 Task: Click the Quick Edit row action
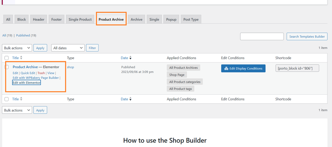(x=28, y=73)
